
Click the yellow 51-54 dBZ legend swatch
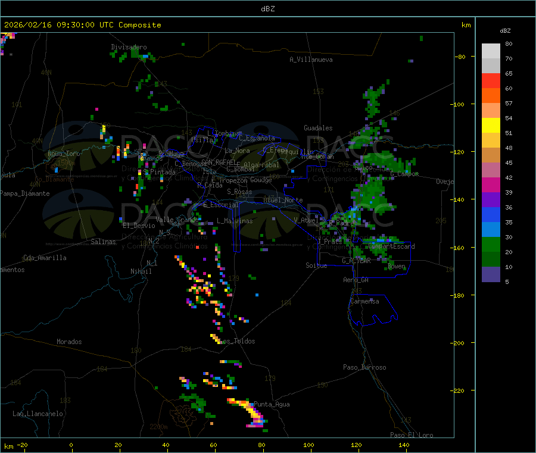point(491,126)
